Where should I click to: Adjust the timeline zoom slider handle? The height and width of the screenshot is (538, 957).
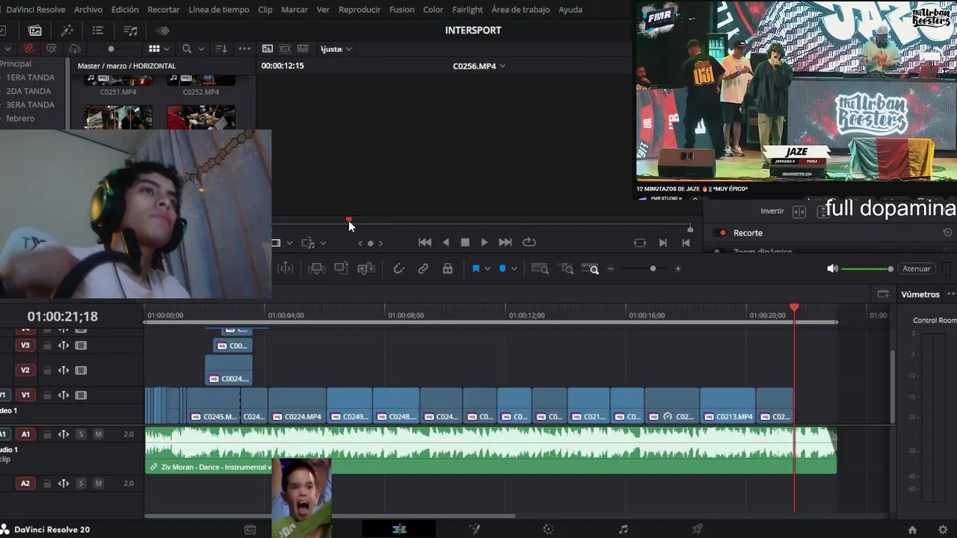pyautogui.click(x=653, y=269)
